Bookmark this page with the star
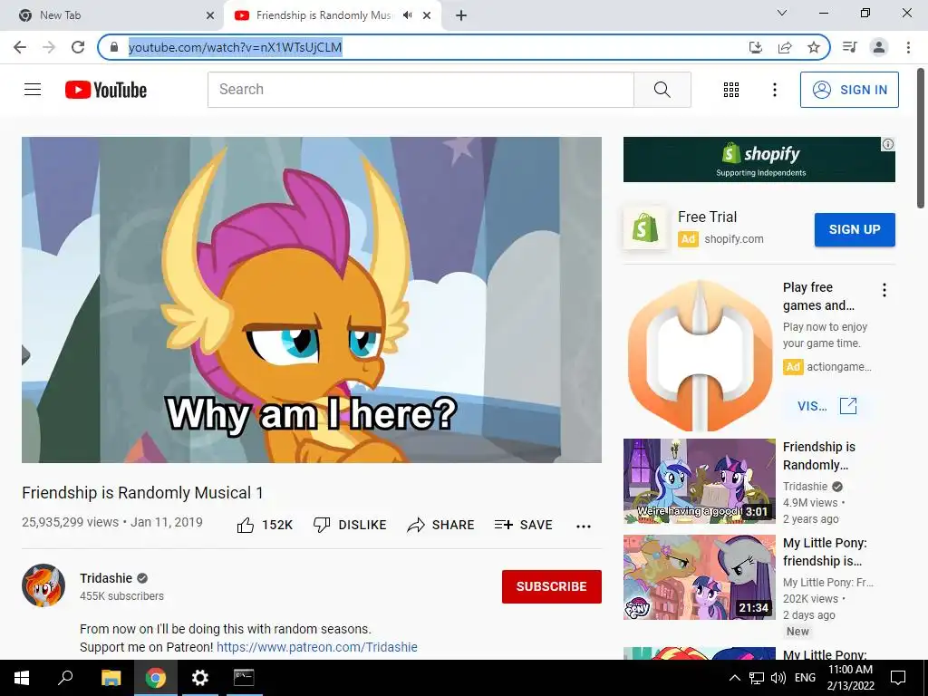The height and width of the screenshot is (696, 928). coord(814,47)
